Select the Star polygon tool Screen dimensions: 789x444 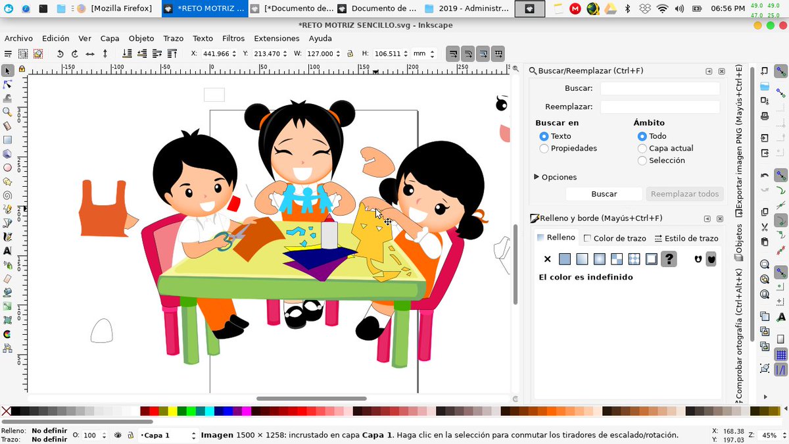pos(7,181)
